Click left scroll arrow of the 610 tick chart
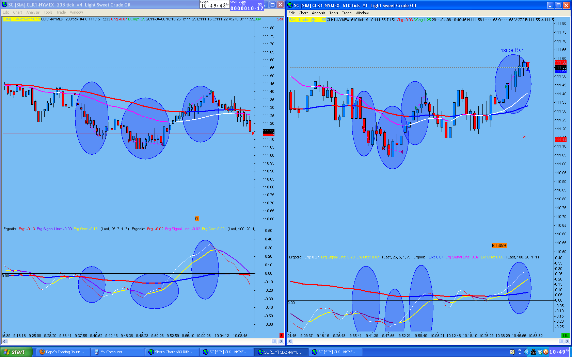Screen dimensions: 572x357 [290, 341]
